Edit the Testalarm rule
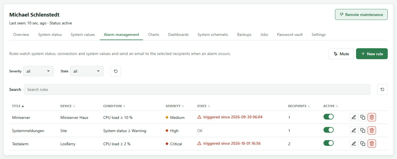The height and width of the screenshot is (159, 397). tap(354, 144)
